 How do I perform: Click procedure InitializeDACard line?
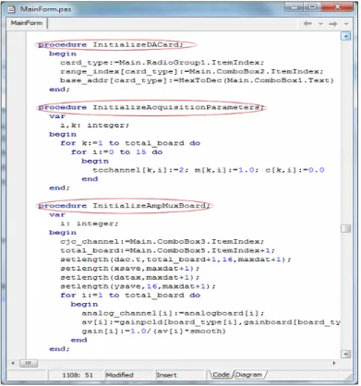click(x=110, y=45)
